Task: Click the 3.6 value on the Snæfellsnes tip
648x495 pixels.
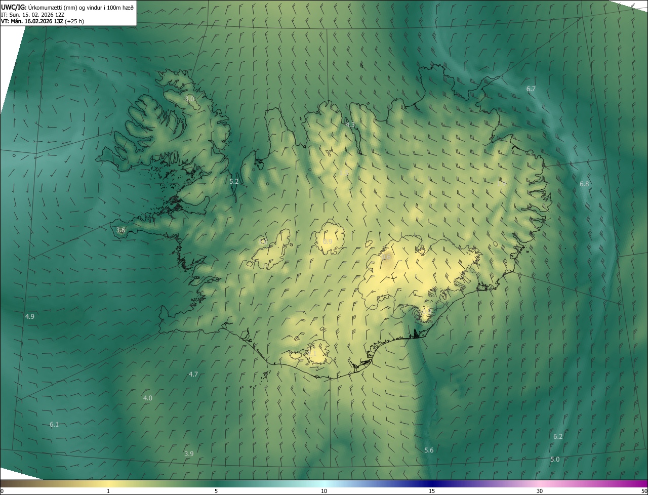Action: 120,230
